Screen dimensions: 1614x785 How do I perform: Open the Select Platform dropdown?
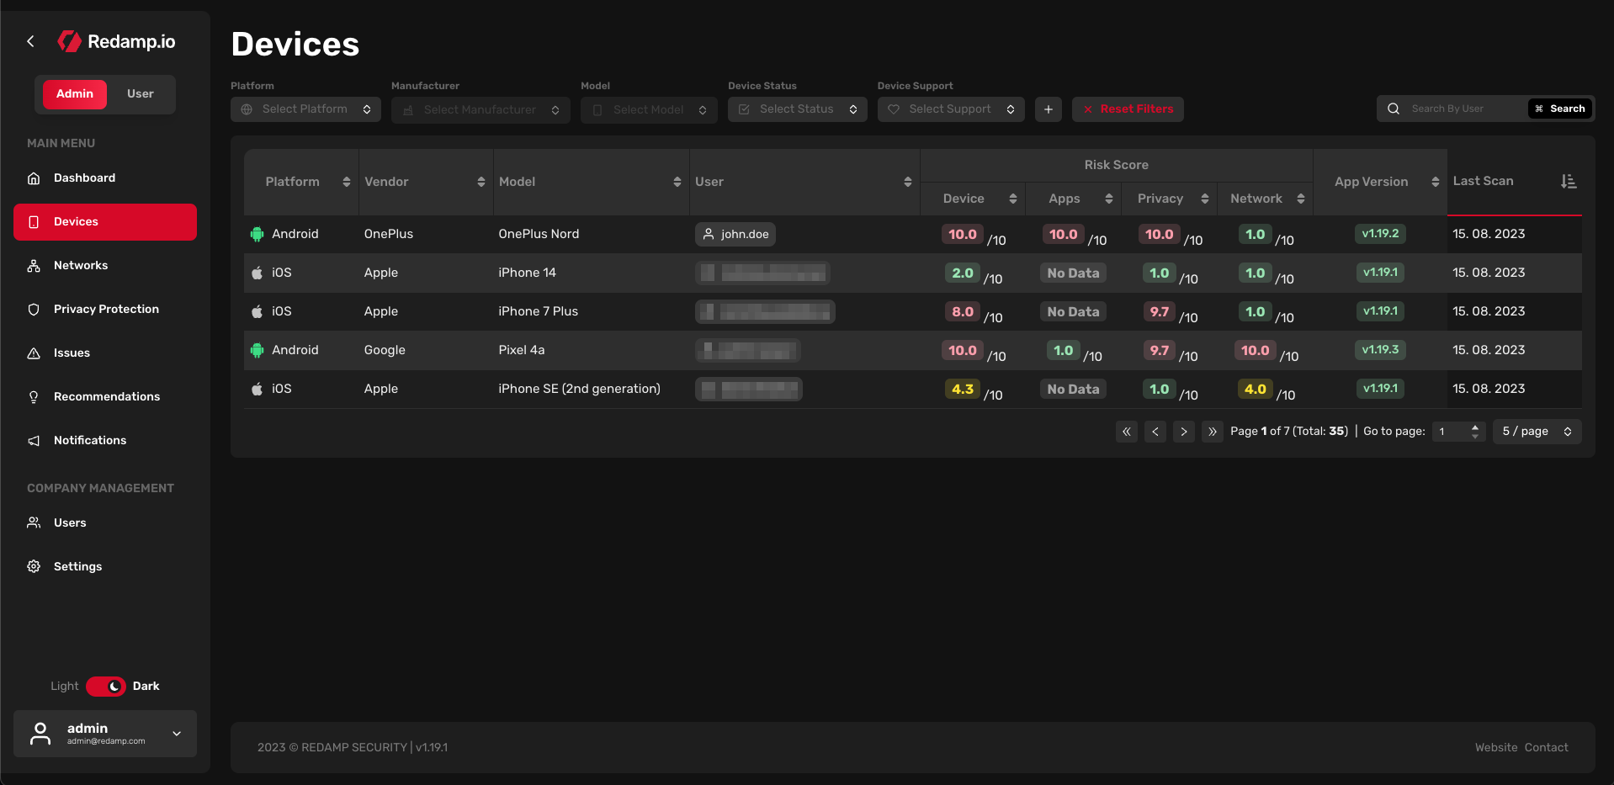(305, 109)
